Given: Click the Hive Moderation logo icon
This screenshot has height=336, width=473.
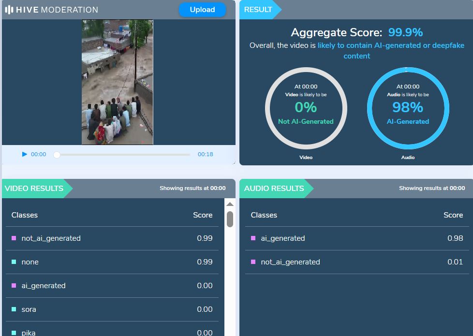Looking at the screenshot, I should click(9, 10).
